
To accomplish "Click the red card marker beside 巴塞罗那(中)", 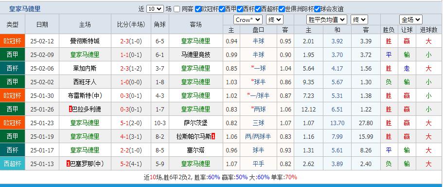I will pos(68,164).
